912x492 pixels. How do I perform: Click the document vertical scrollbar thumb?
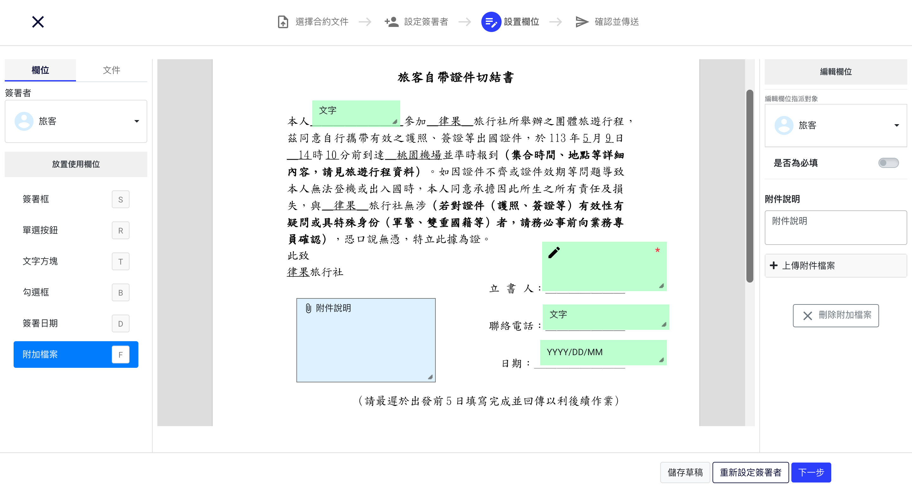750,186
